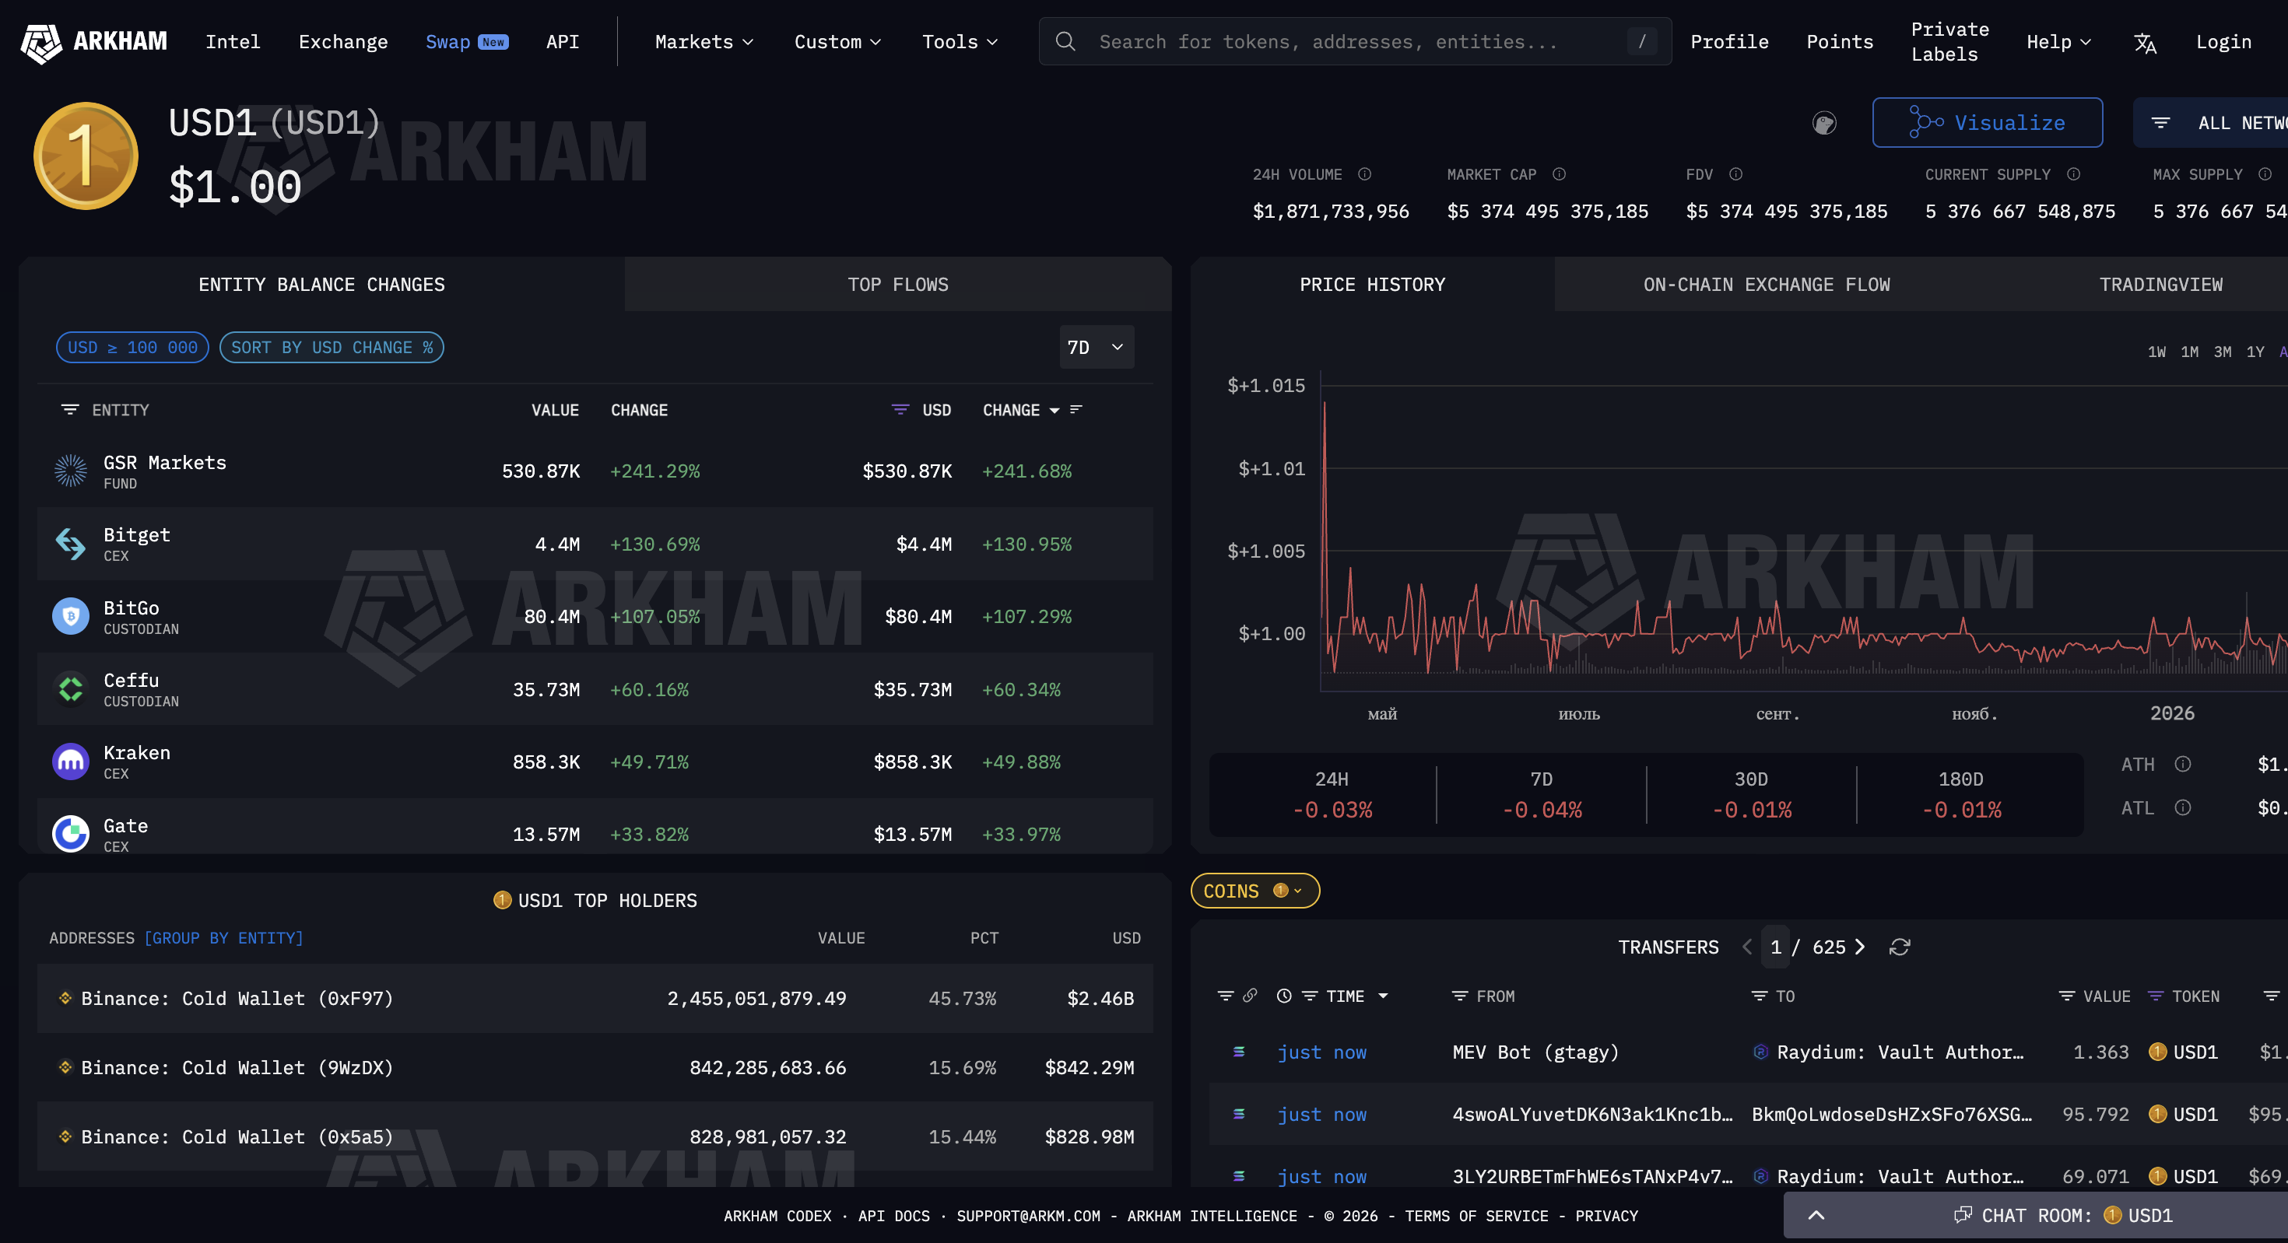This screenshot has width=2288, height=1243.
Task: Expand the Markets menu
Action: click(x=704, y=42)
